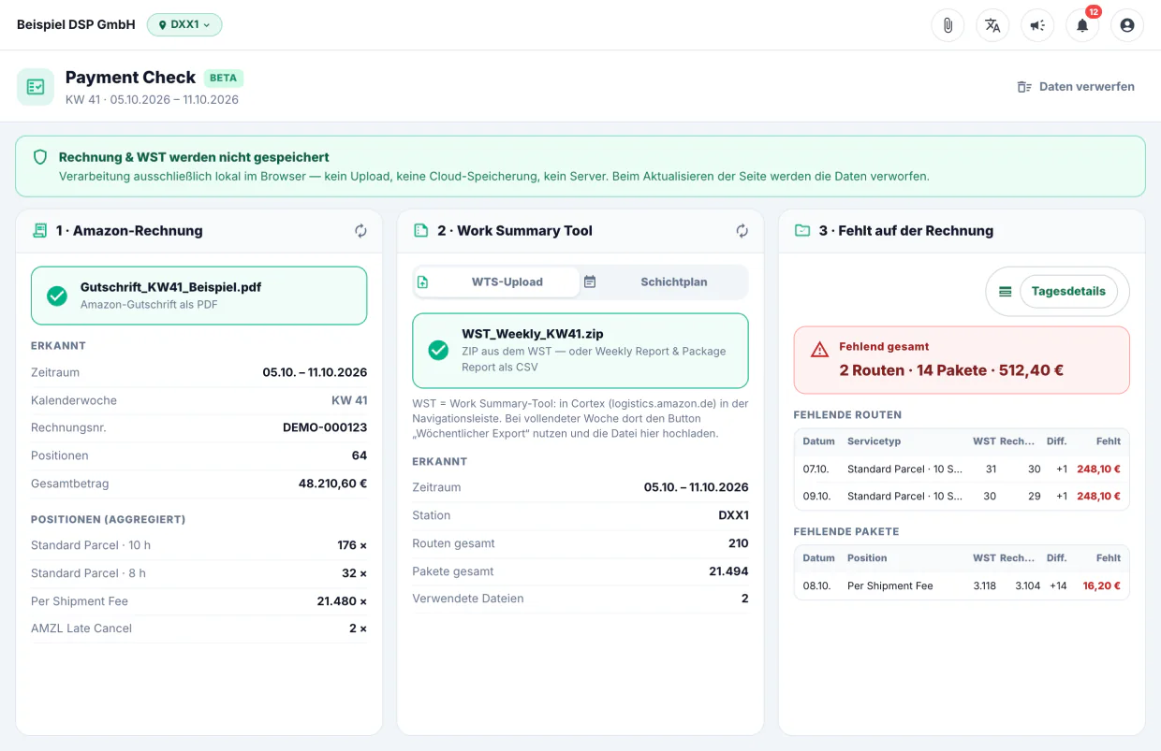
Task: Open Tagesdetails view
Action: tap(1068, 292)
